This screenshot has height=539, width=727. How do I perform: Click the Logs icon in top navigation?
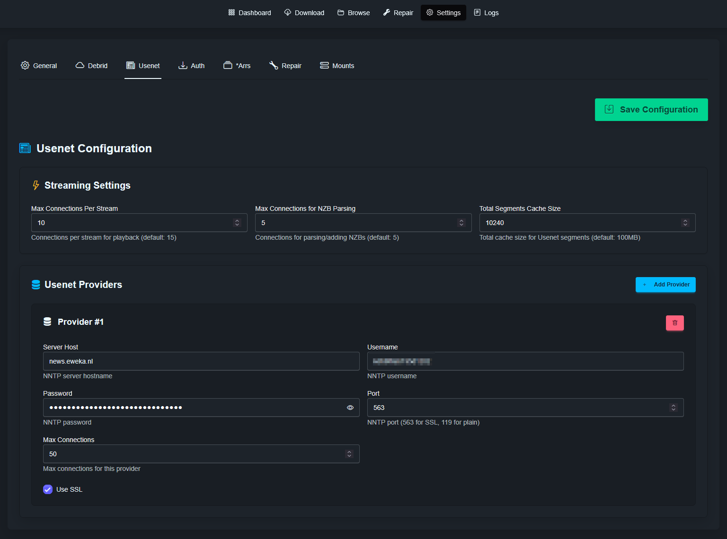tap(477, 13)
